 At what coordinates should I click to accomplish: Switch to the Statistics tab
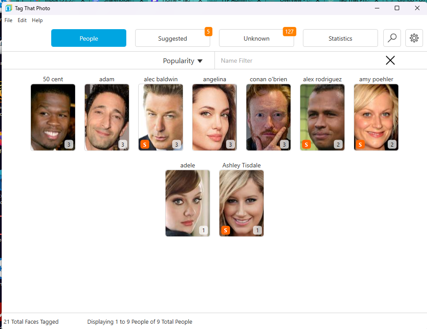[340, 38]
